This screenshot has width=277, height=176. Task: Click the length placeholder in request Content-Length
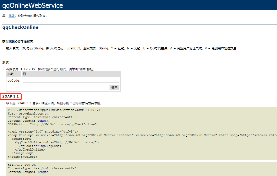tap(43, 121)
